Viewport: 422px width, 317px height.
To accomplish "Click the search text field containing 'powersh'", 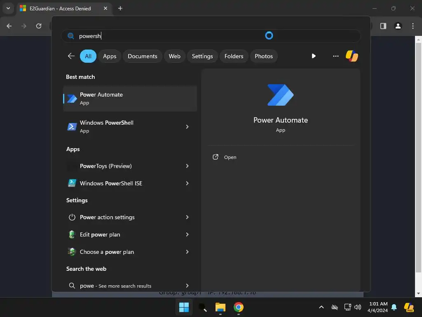I will click(x=211, y=36).
